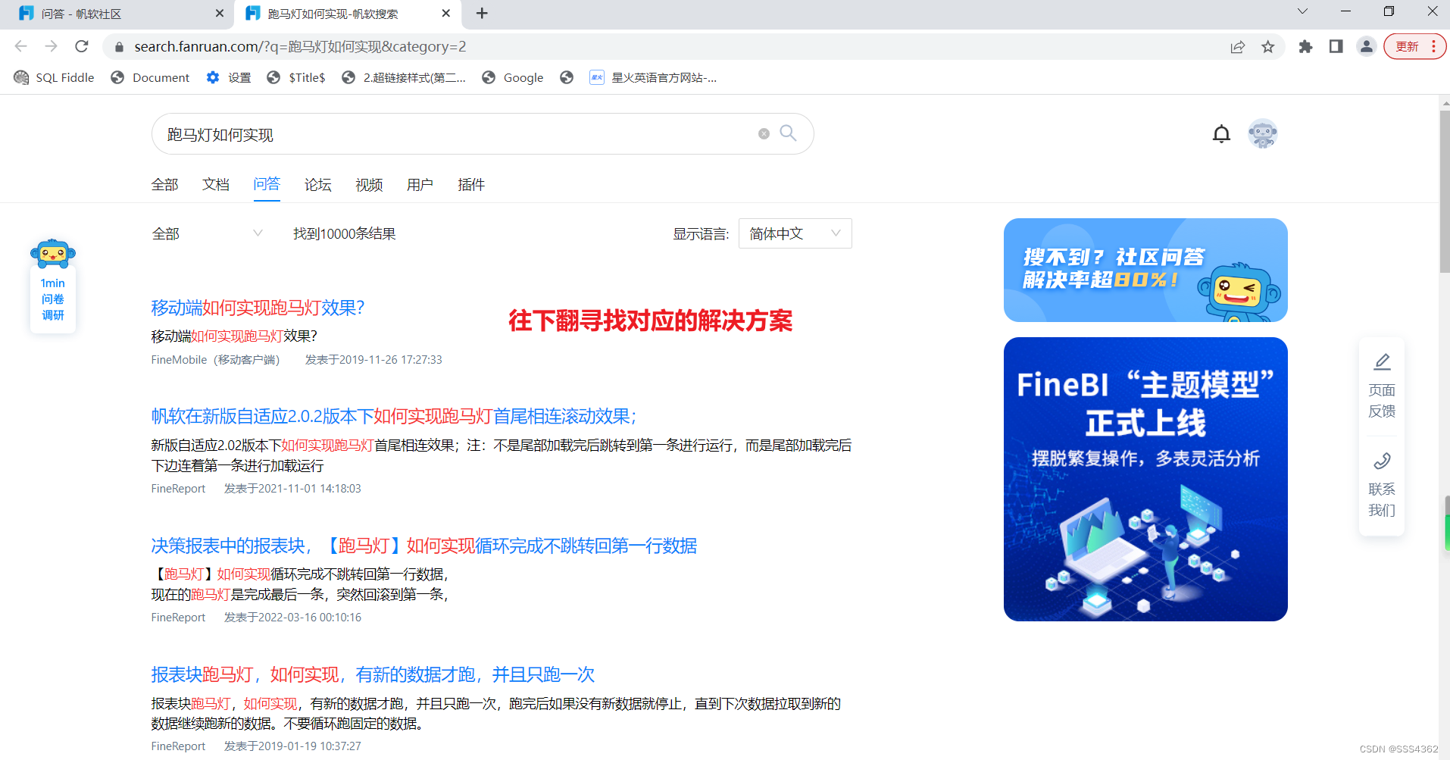This screenshot has height=760, width=1450.
Task: Close the 问答 - 帆软社区 tab
Action: coord(220,13)
